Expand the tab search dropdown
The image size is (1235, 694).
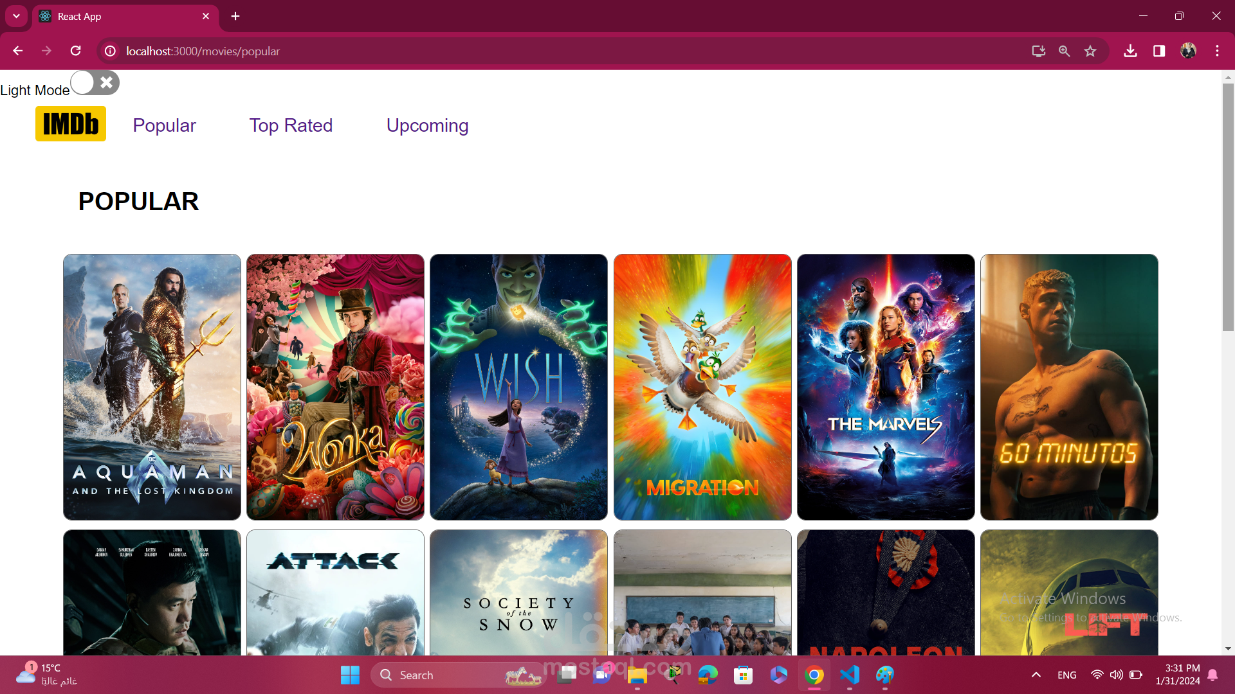(x=16, y=16)
